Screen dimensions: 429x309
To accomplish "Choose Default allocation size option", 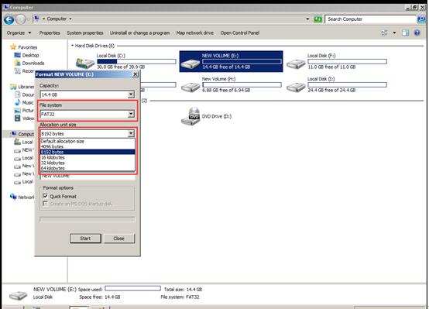I will (x=88, y=141).
